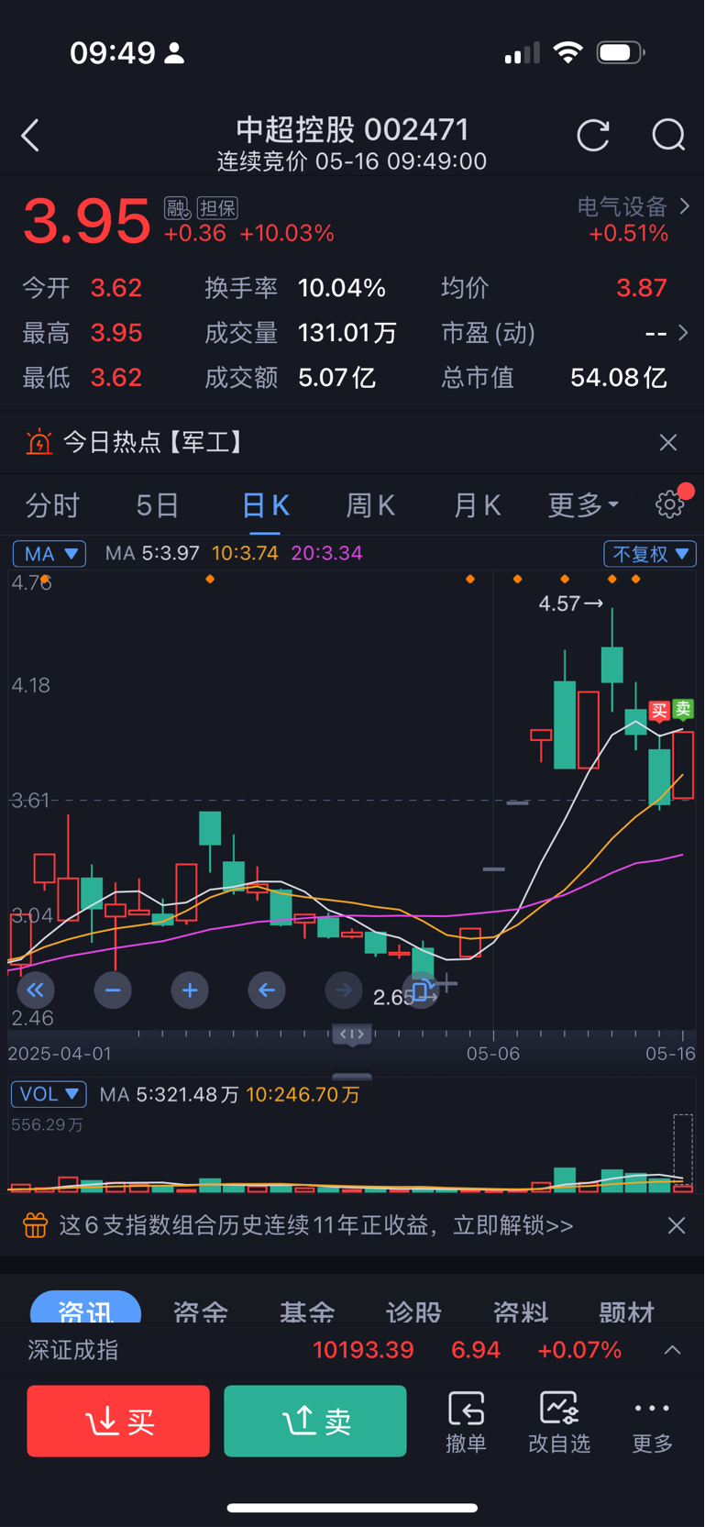Tap the red 买 marker on chart
705x1527 pixels.
659,711
